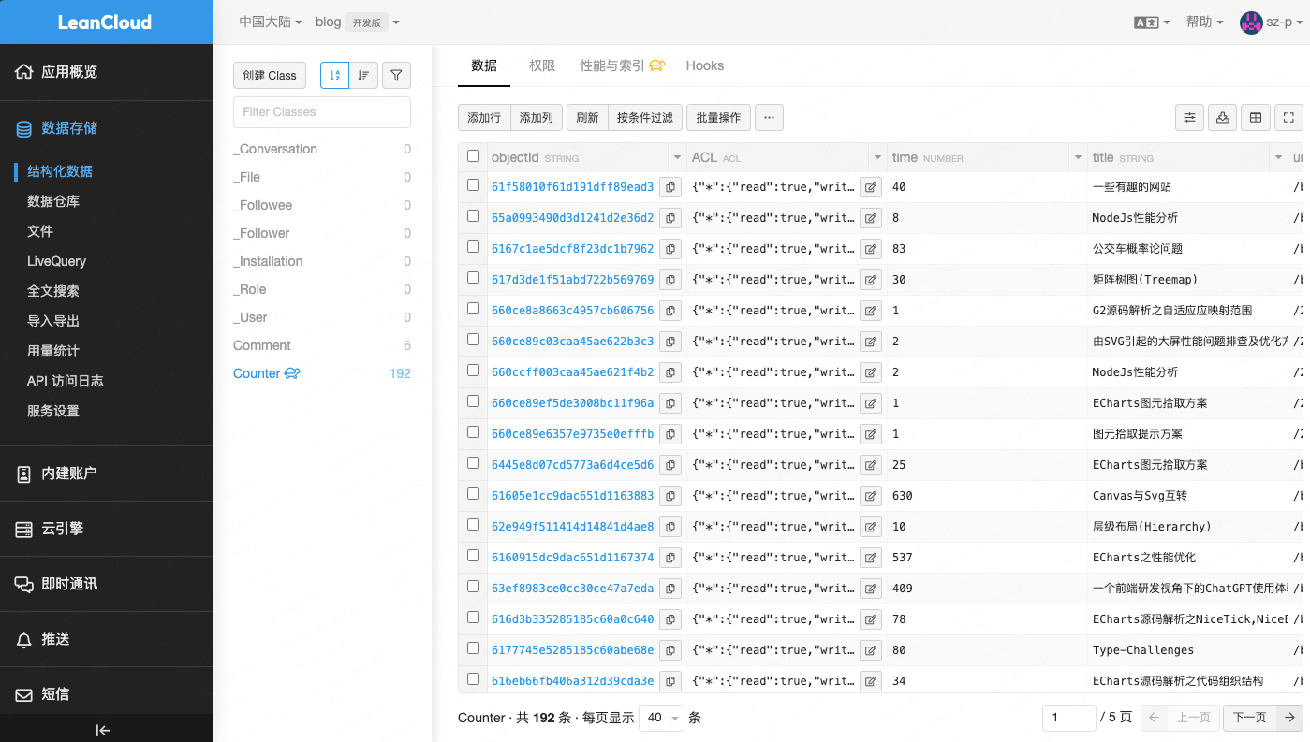Toggle the grid layout view icon
1310x742 pixels.
(1255, 117)
